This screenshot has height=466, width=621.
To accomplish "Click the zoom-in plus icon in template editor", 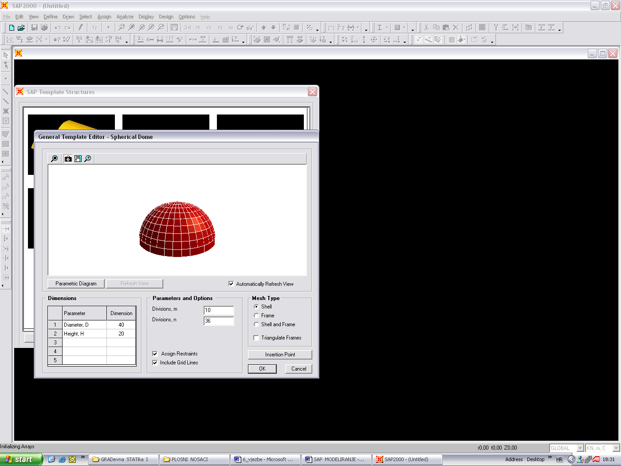I will coord(87,158).
